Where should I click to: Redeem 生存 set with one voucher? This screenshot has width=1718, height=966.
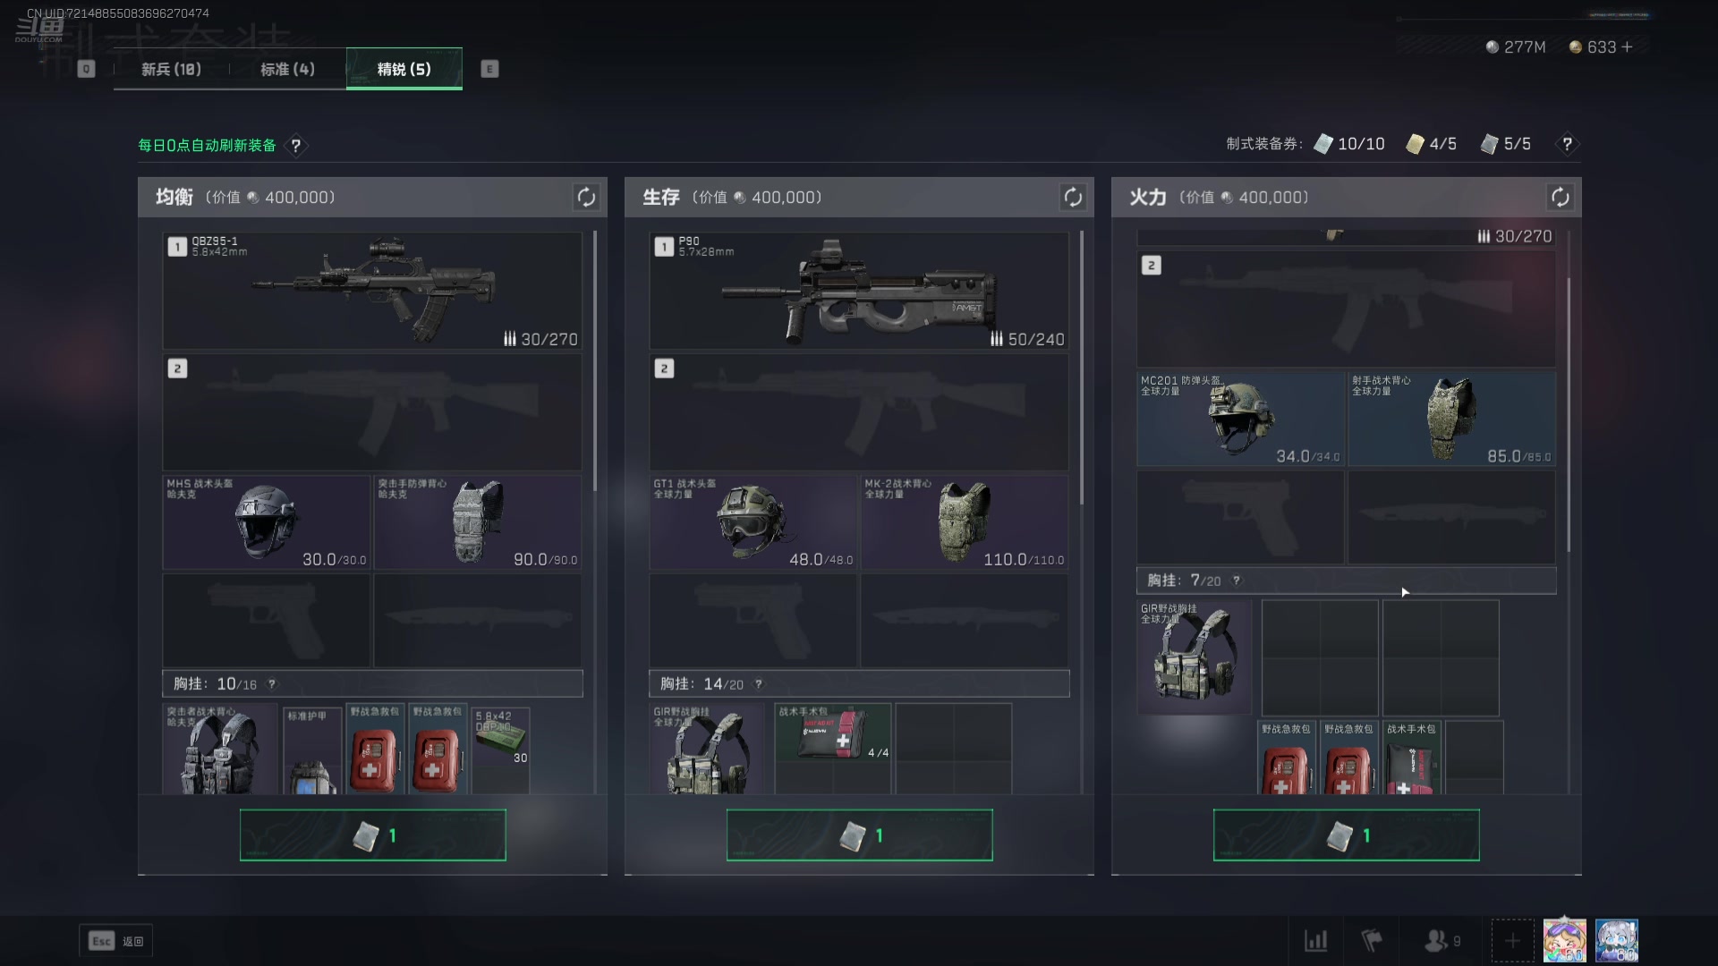point(860,835)
